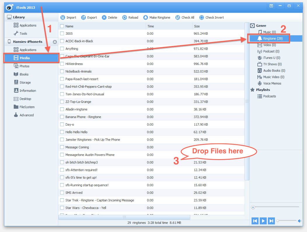This screenshot has height=232, width=307.
Task: Click the Import toolbar icon
Action: (x=63, y=17)
